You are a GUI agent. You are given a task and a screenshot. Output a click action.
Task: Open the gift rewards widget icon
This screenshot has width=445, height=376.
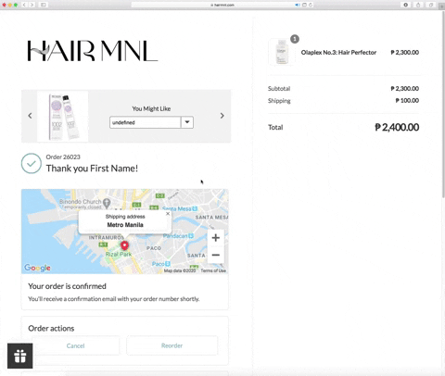tap(20, 356)
